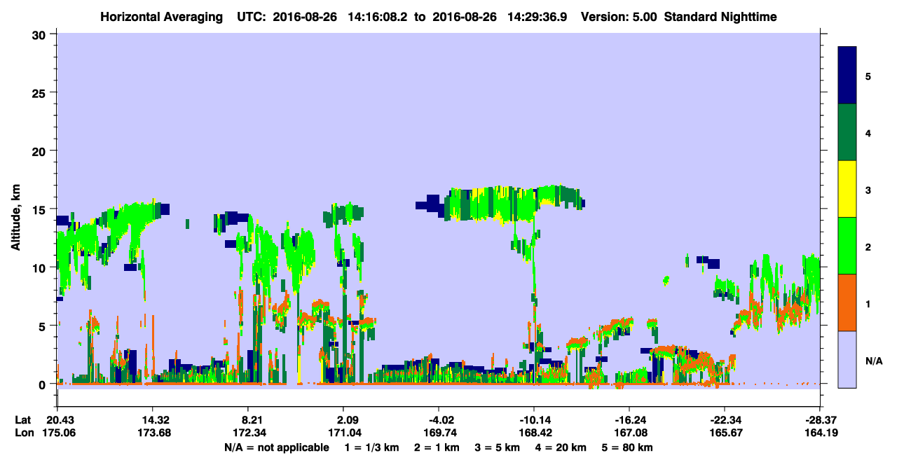911x467 pixels.
Task: Click the dark blue level 5 swatch
Action: tap(847, 76)
